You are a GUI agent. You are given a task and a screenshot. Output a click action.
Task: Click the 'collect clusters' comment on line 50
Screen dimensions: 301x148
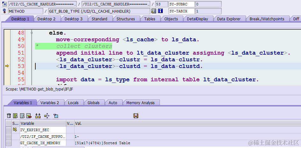click(84, 46)
